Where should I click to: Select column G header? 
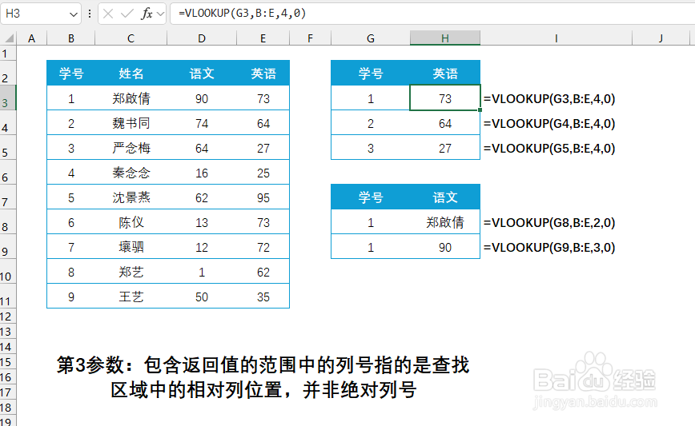371,38
